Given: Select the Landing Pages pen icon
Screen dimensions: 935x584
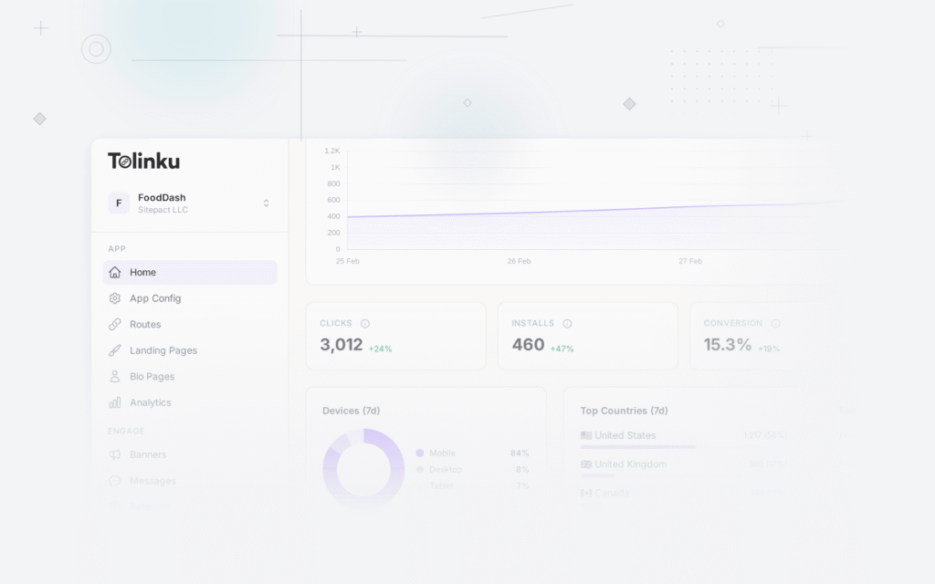Looking at the screenshot, I should pos(114,350).
